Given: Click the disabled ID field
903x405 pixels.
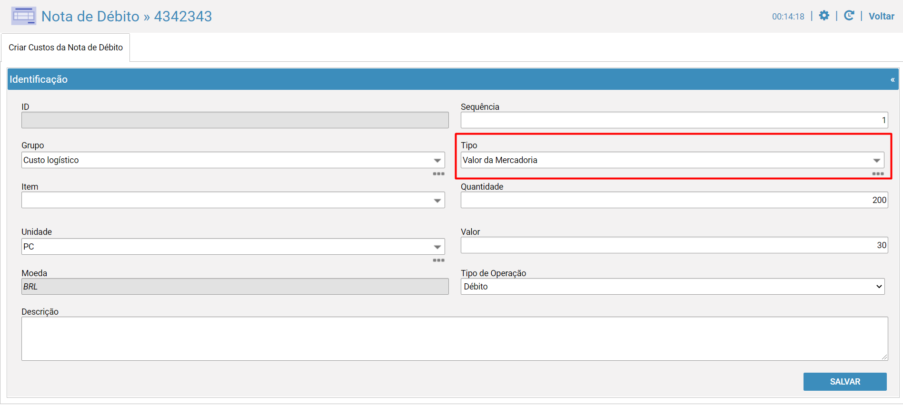Looking at the screenshot, I should [x=235, y=120].
